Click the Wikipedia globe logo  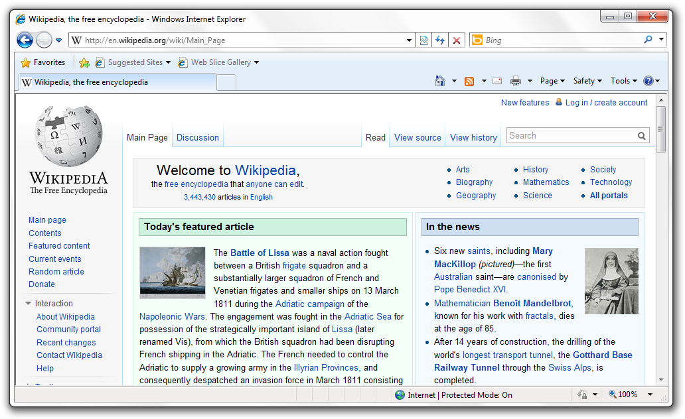click(68, 136)
